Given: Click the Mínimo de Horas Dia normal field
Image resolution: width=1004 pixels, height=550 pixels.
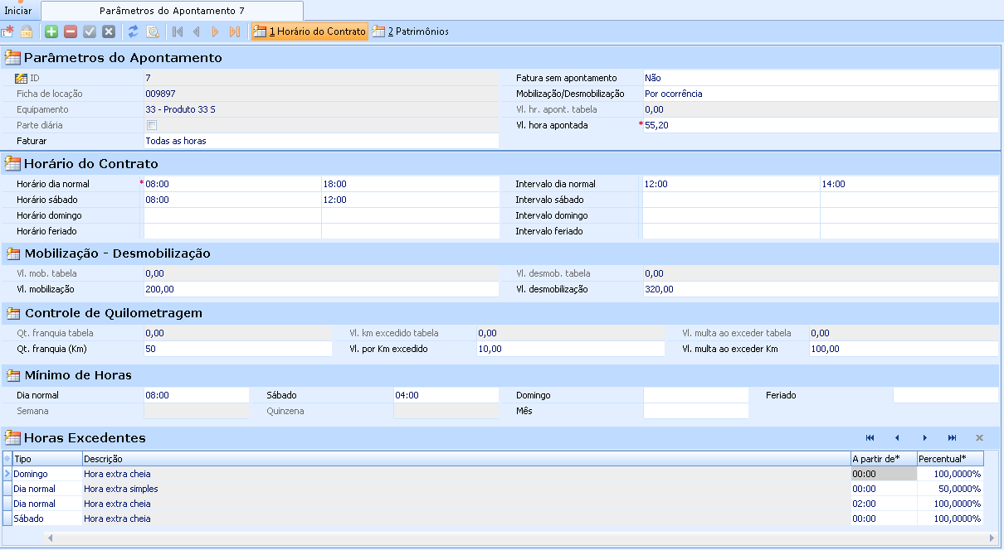Looking at the screenshot, I should point(196,395).
